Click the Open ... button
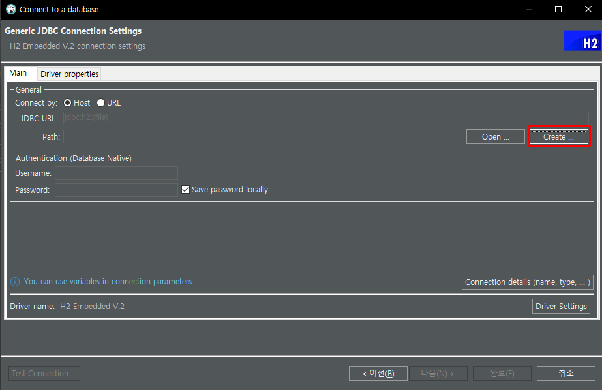Viewport: 602px width, 390px height. [495, 137]
